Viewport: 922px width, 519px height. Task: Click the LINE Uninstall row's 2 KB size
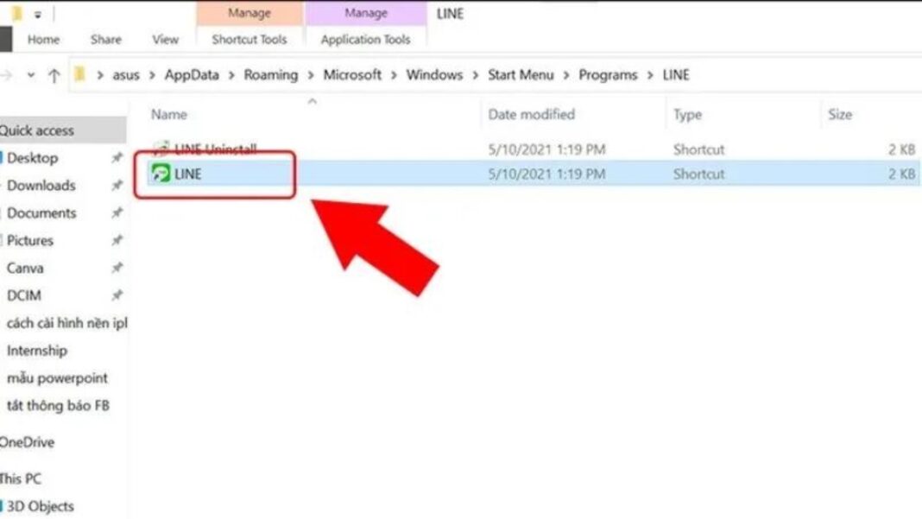click(901, 149)
